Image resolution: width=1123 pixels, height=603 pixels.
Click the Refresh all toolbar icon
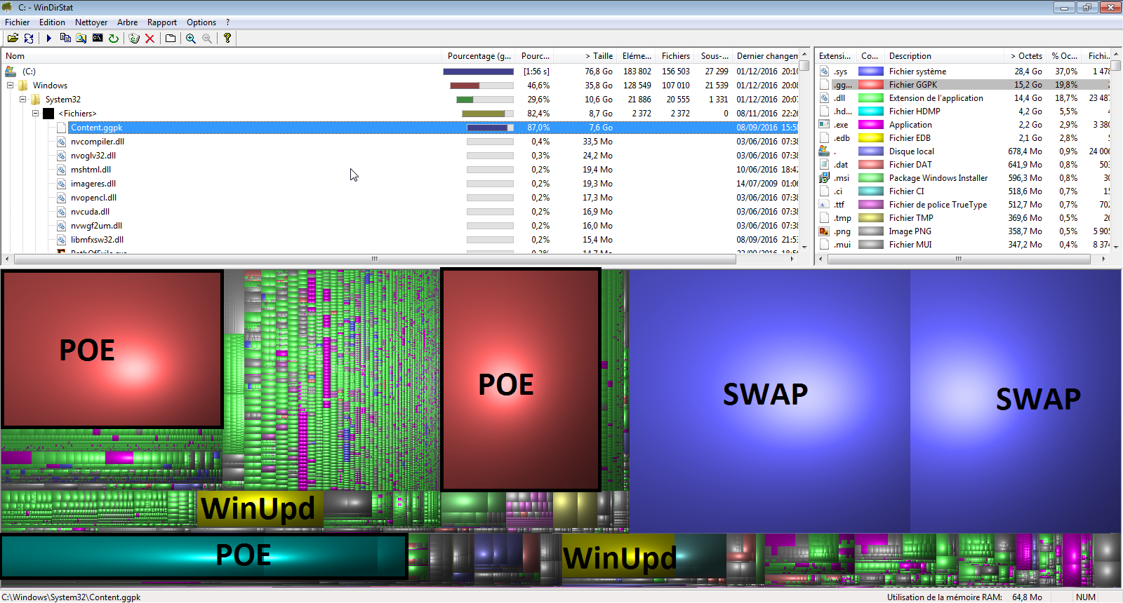(x=29, y=39)
